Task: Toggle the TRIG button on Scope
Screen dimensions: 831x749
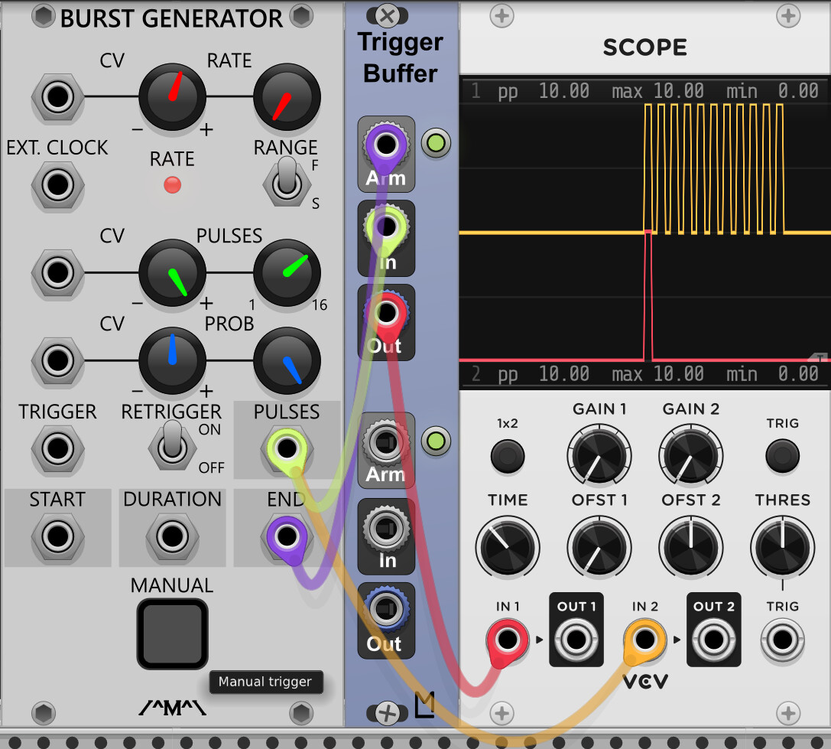Action: click(782, 456)
